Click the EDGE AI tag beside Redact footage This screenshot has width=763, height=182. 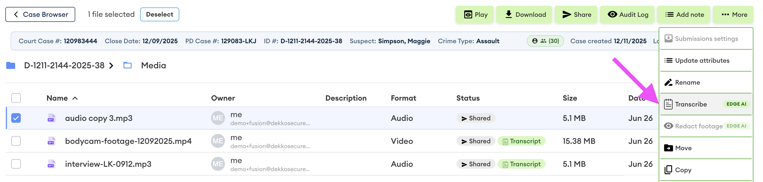click(x=736, y=126)
